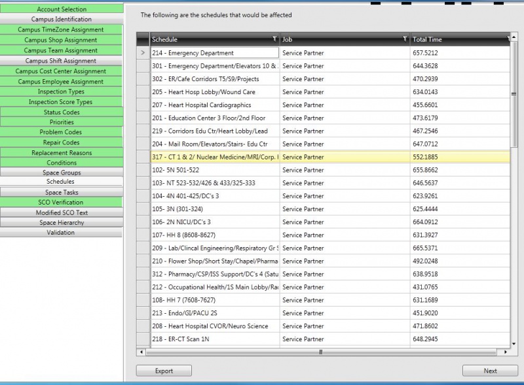The width and height of the screenshot is (524, 385).
Task: Select the Validation sidebar entry
Action: pos(63,233)
